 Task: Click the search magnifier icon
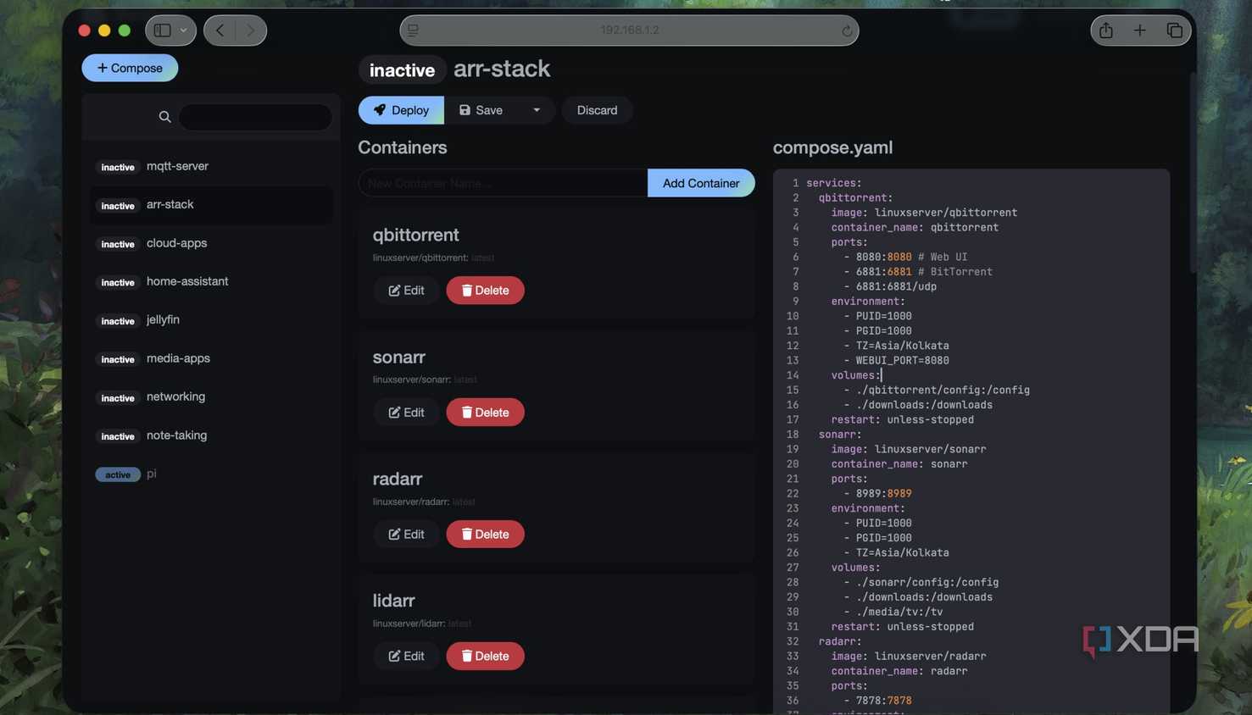point(164,117)
